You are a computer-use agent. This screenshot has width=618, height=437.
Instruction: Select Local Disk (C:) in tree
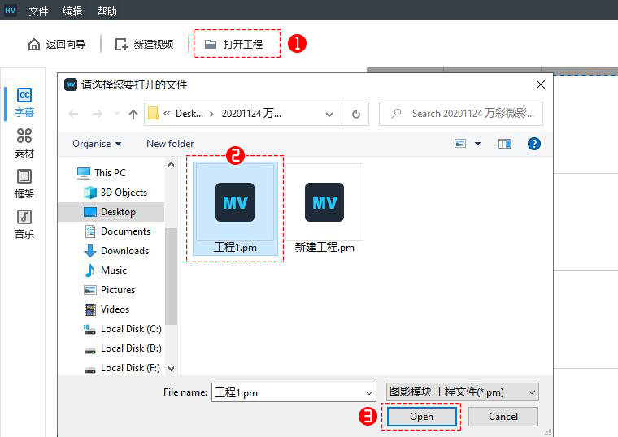[123, 329]
